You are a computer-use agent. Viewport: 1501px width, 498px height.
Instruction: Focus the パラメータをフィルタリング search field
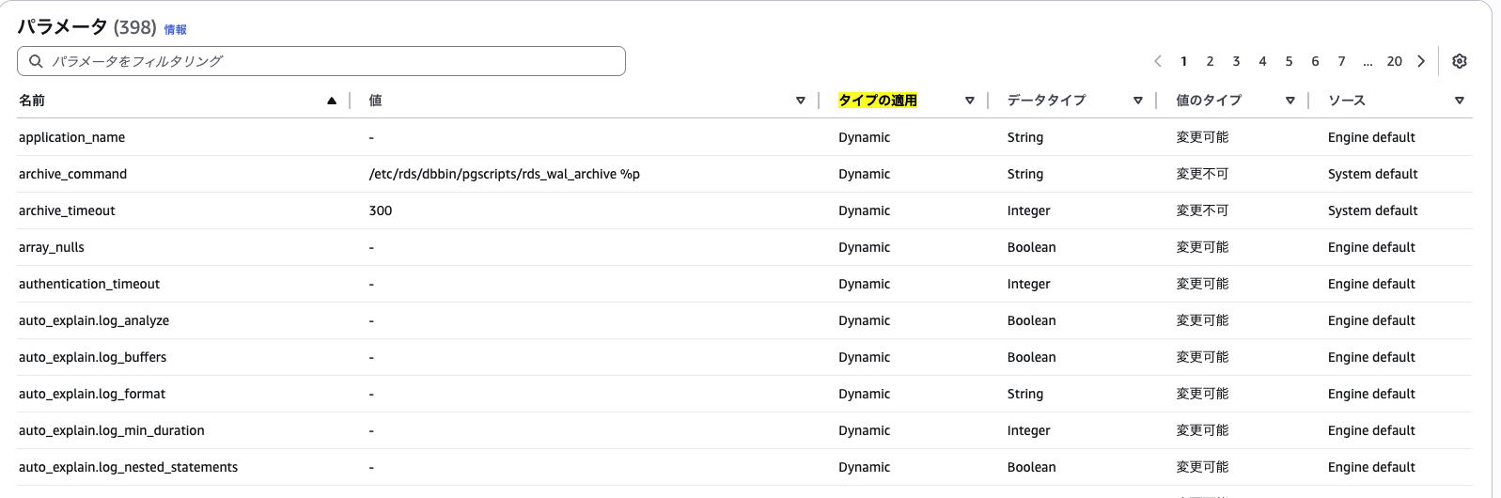pyautogui.click(x=321, y=61)
